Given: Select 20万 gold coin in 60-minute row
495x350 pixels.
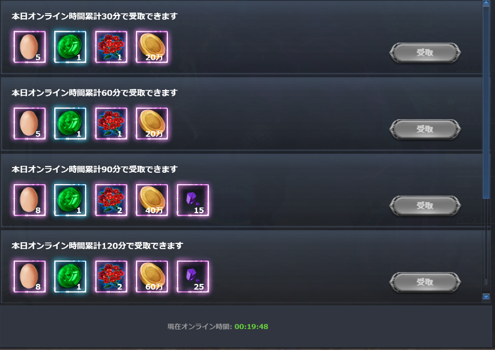Looking at the screenshot, I should click(152, 123).
